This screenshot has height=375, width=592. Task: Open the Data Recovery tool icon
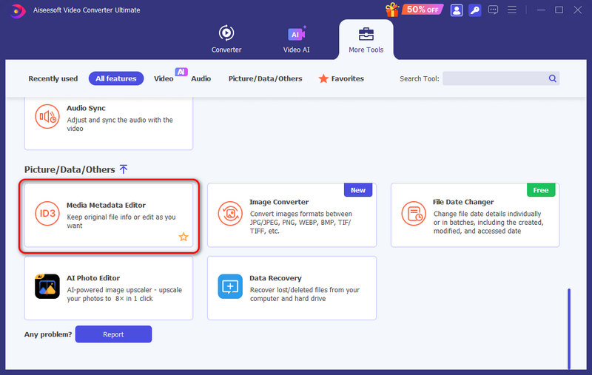pos(230,286)
